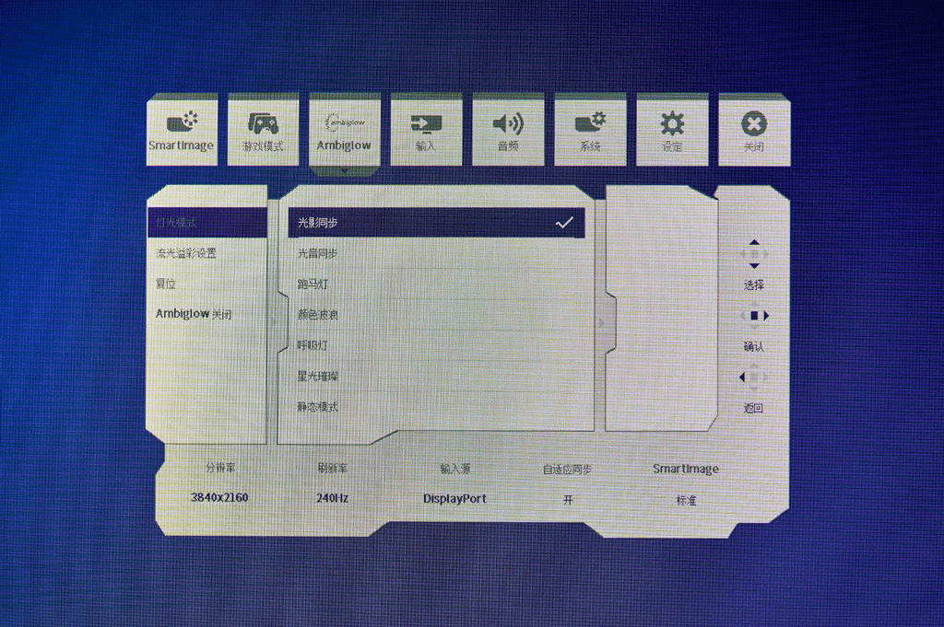
Task: Select 灯光模式 in the left menu
Action: pos(206,223)
